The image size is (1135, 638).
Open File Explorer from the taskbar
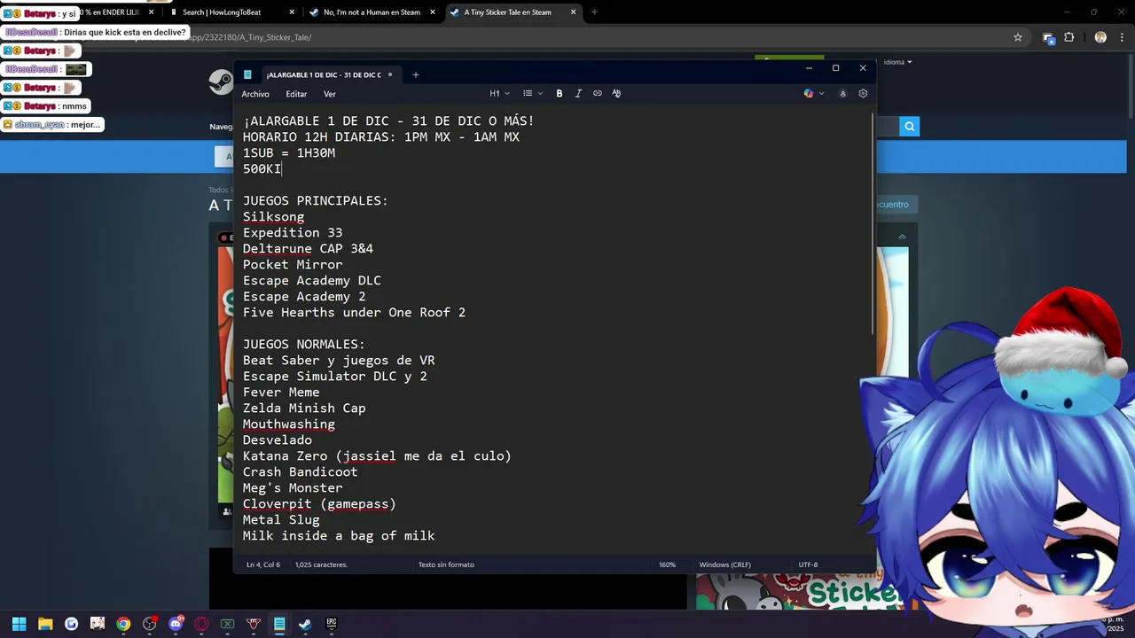[x=45, y=624]
